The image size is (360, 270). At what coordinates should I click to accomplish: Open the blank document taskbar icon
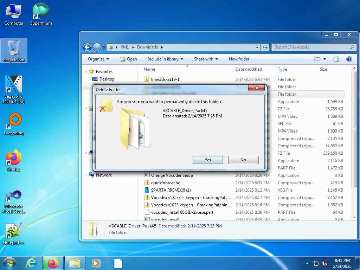[118, 263]
